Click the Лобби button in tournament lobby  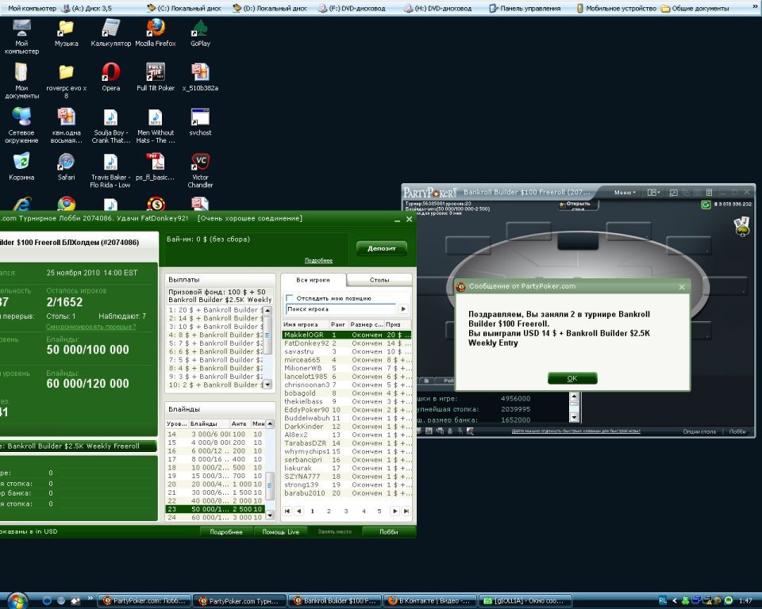point(388,532)
